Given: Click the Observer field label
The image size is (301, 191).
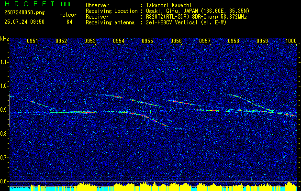Looking at the screenshot, I should [97, 6].
